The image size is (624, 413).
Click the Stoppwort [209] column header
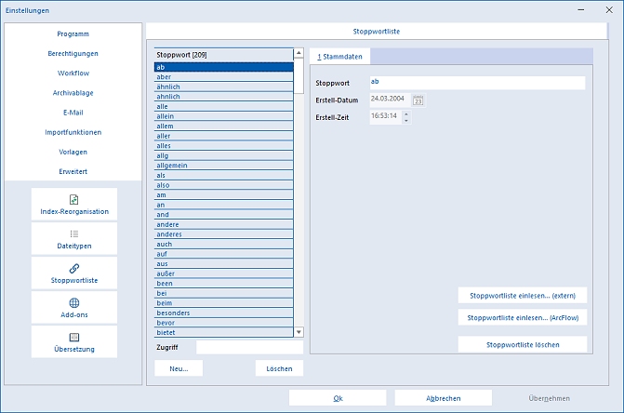click(x=224, y=55)
